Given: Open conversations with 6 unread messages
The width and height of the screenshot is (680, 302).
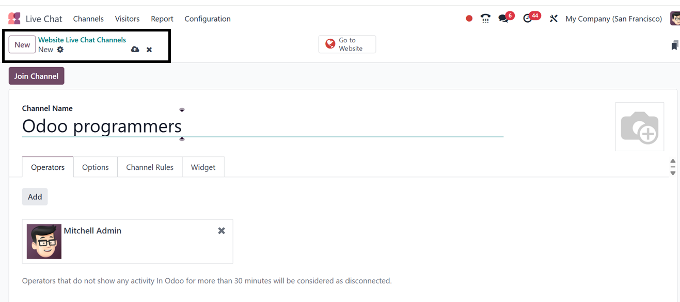Looking at the screenshot, I should [504, 19].
